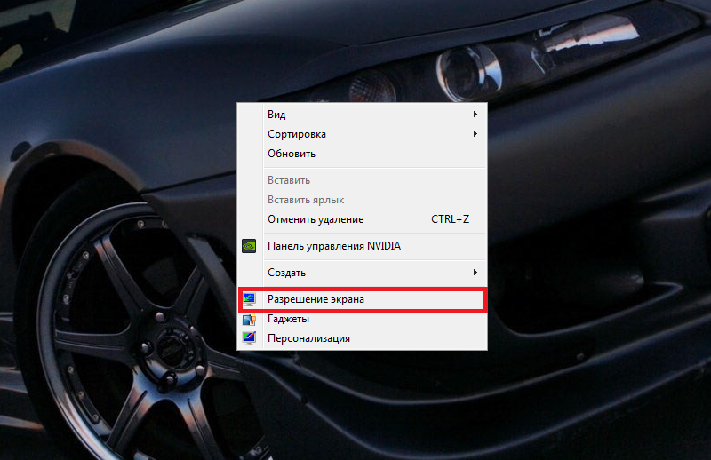The image size is (711, 460).
Task: Select the Создать menu entry
Action: click(286, 272)
